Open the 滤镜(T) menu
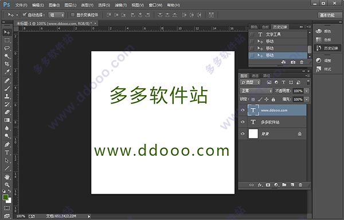The image size is (344, 220). pyautogui.click(x=120, y=5)
